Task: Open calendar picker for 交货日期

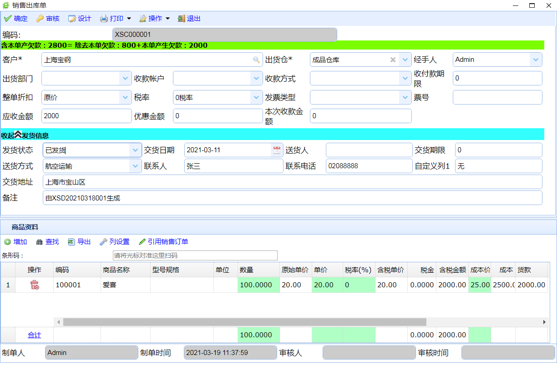Action: pyautogui.click(x=276, y=150)
